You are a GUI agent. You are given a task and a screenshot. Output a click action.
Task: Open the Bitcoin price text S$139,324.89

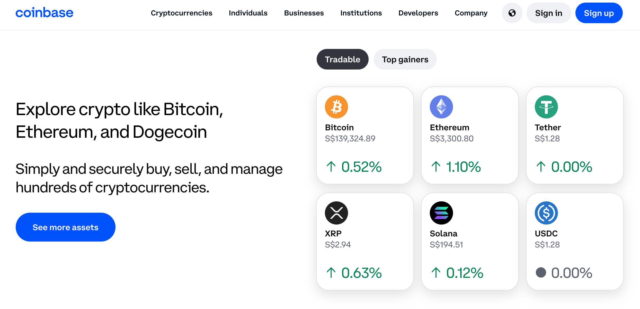[x=350, y=139]
